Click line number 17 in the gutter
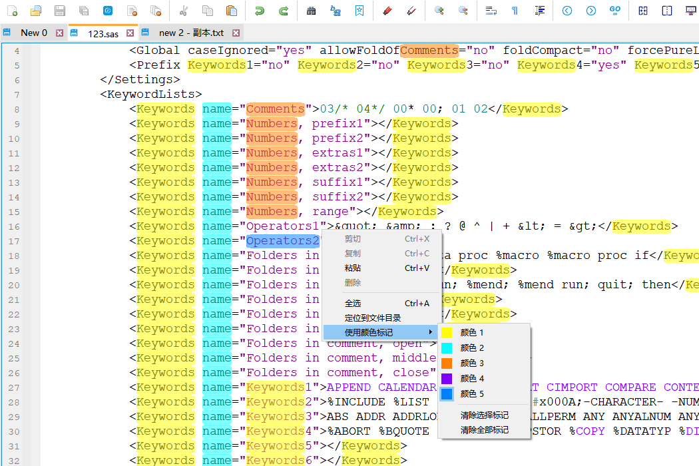 point(14,241)
